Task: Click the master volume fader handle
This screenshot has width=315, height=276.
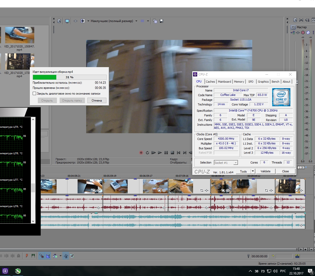Action: [297, 82]
